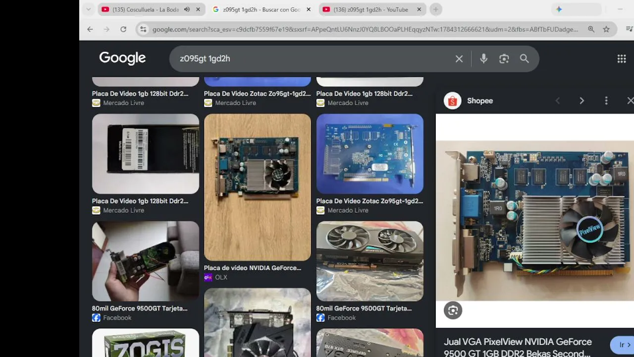The image size is (634, 357).
Task: Mute the Cosculluela tab audio
Action: click(x=187, y=9)
